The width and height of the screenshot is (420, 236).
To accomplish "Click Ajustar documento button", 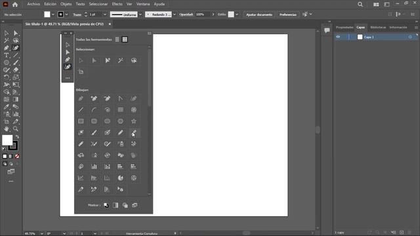I will pyautogui.click(x=259, y=14).
